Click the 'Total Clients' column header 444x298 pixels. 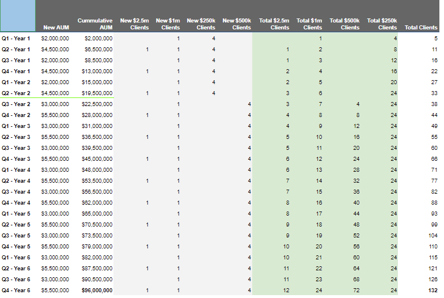(421, 28)
